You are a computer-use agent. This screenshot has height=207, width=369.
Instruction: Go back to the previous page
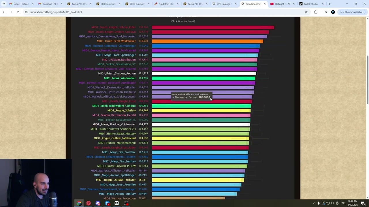[4, 12]
